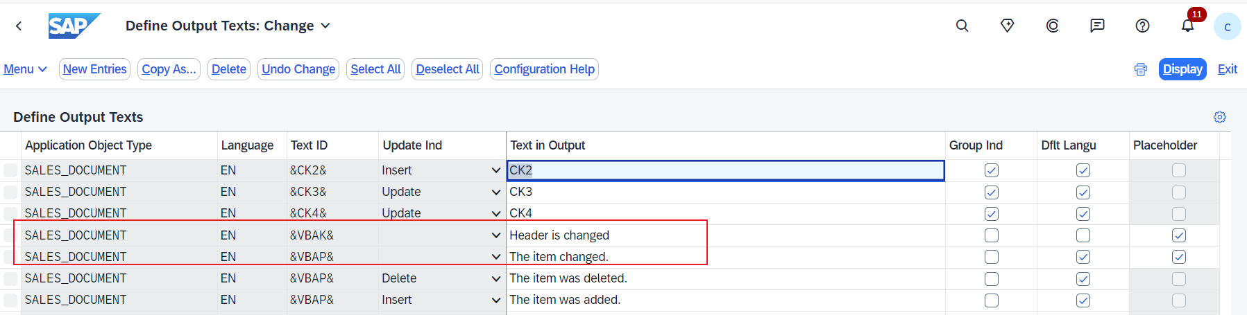This screenshot has width=1247, height=315.
Task: Click the Text in Output field containing CK3
Action: click(725, 192)
